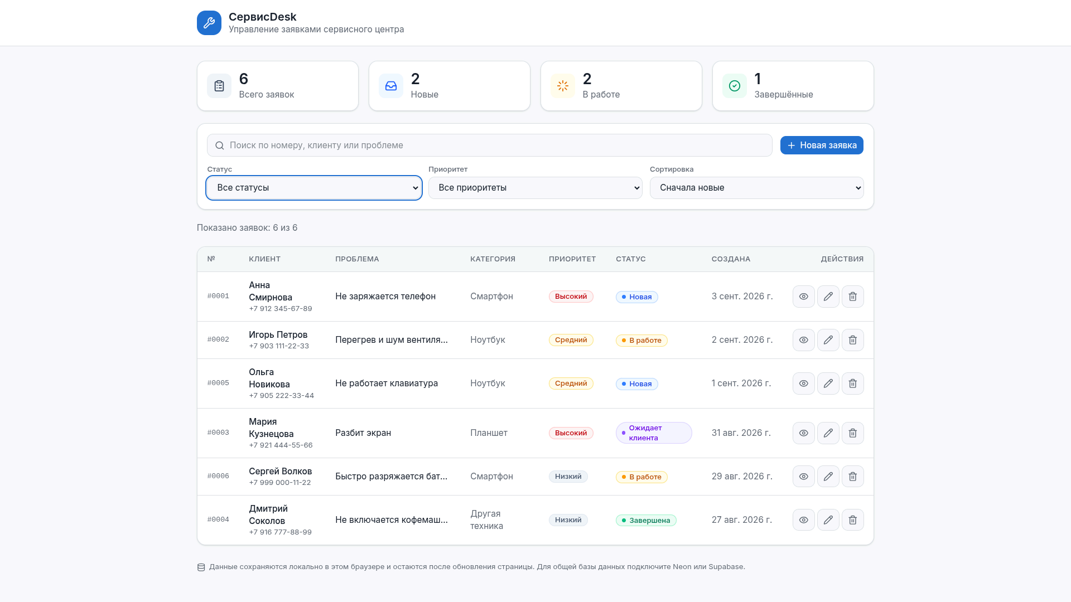The width and height of the screenshot is (1071, 602).
Task: Click the КАТЕГОРИЯ column header
Action: click(493, 259)
